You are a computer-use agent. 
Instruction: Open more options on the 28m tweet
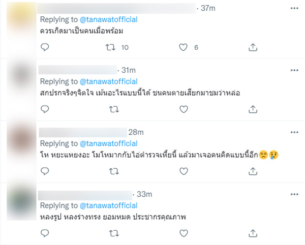[x=293, y=132]
